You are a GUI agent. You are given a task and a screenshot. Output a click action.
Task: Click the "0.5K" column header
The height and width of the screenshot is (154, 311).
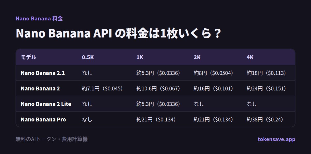coord(88,57)
